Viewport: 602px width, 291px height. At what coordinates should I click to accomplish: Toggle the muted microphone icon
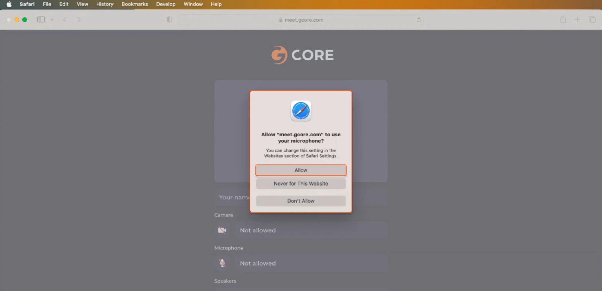(x=222, y=263)
